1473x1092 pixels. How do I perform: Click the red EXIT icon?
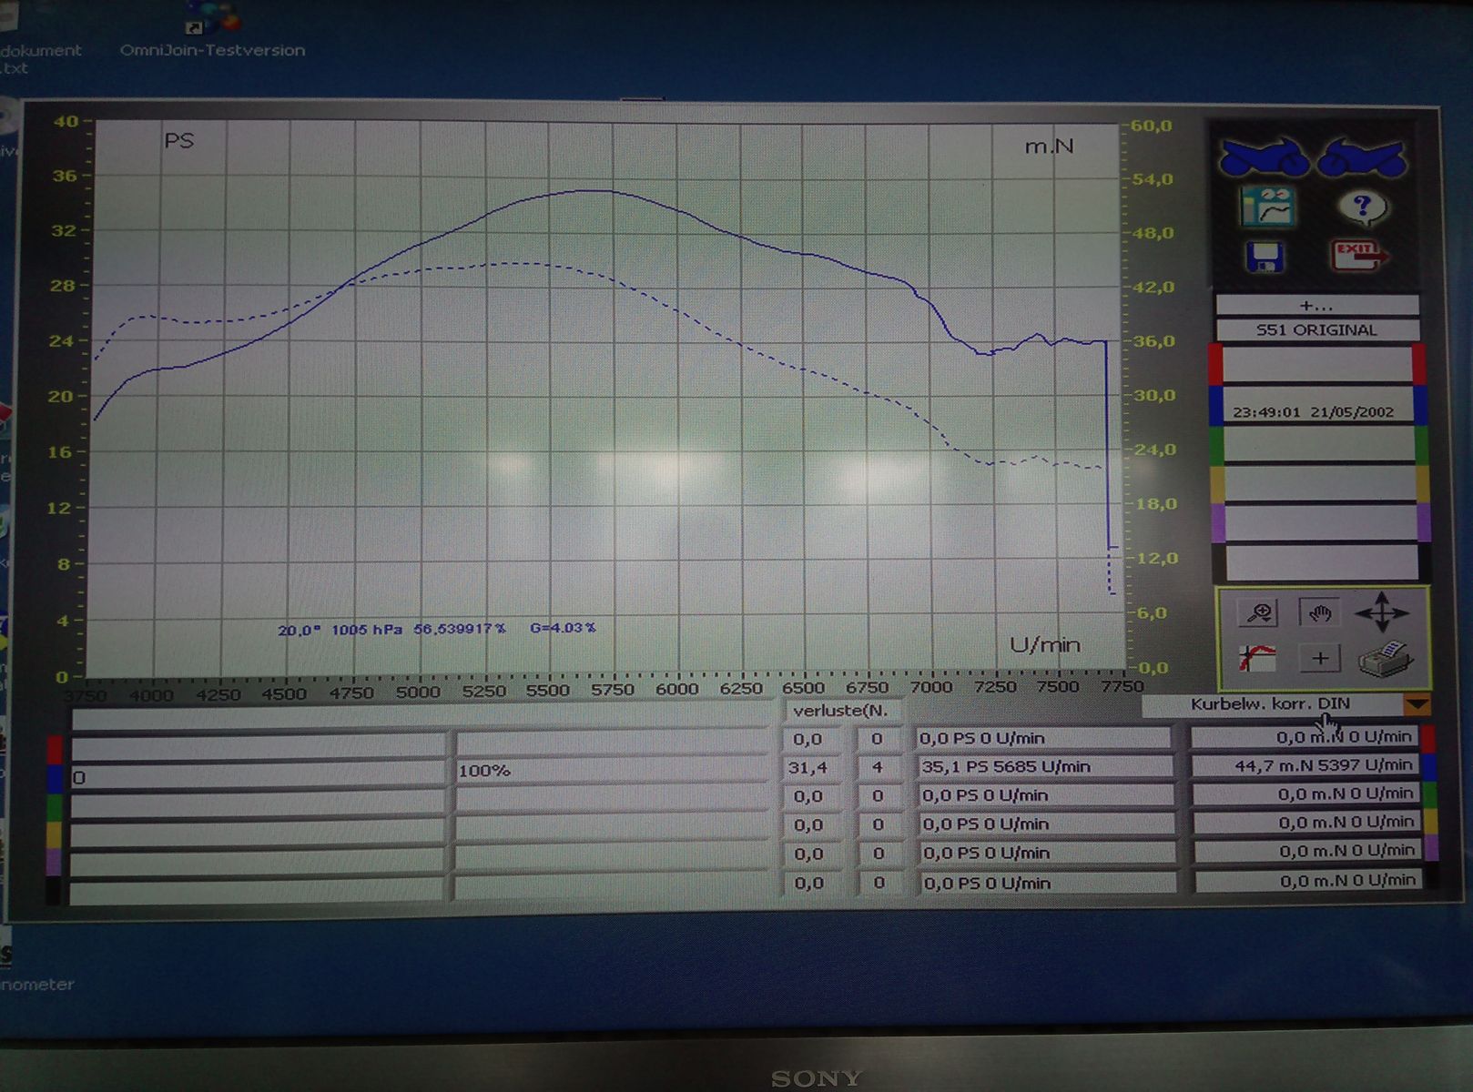pyautogui.click(x=1359, y=256)
